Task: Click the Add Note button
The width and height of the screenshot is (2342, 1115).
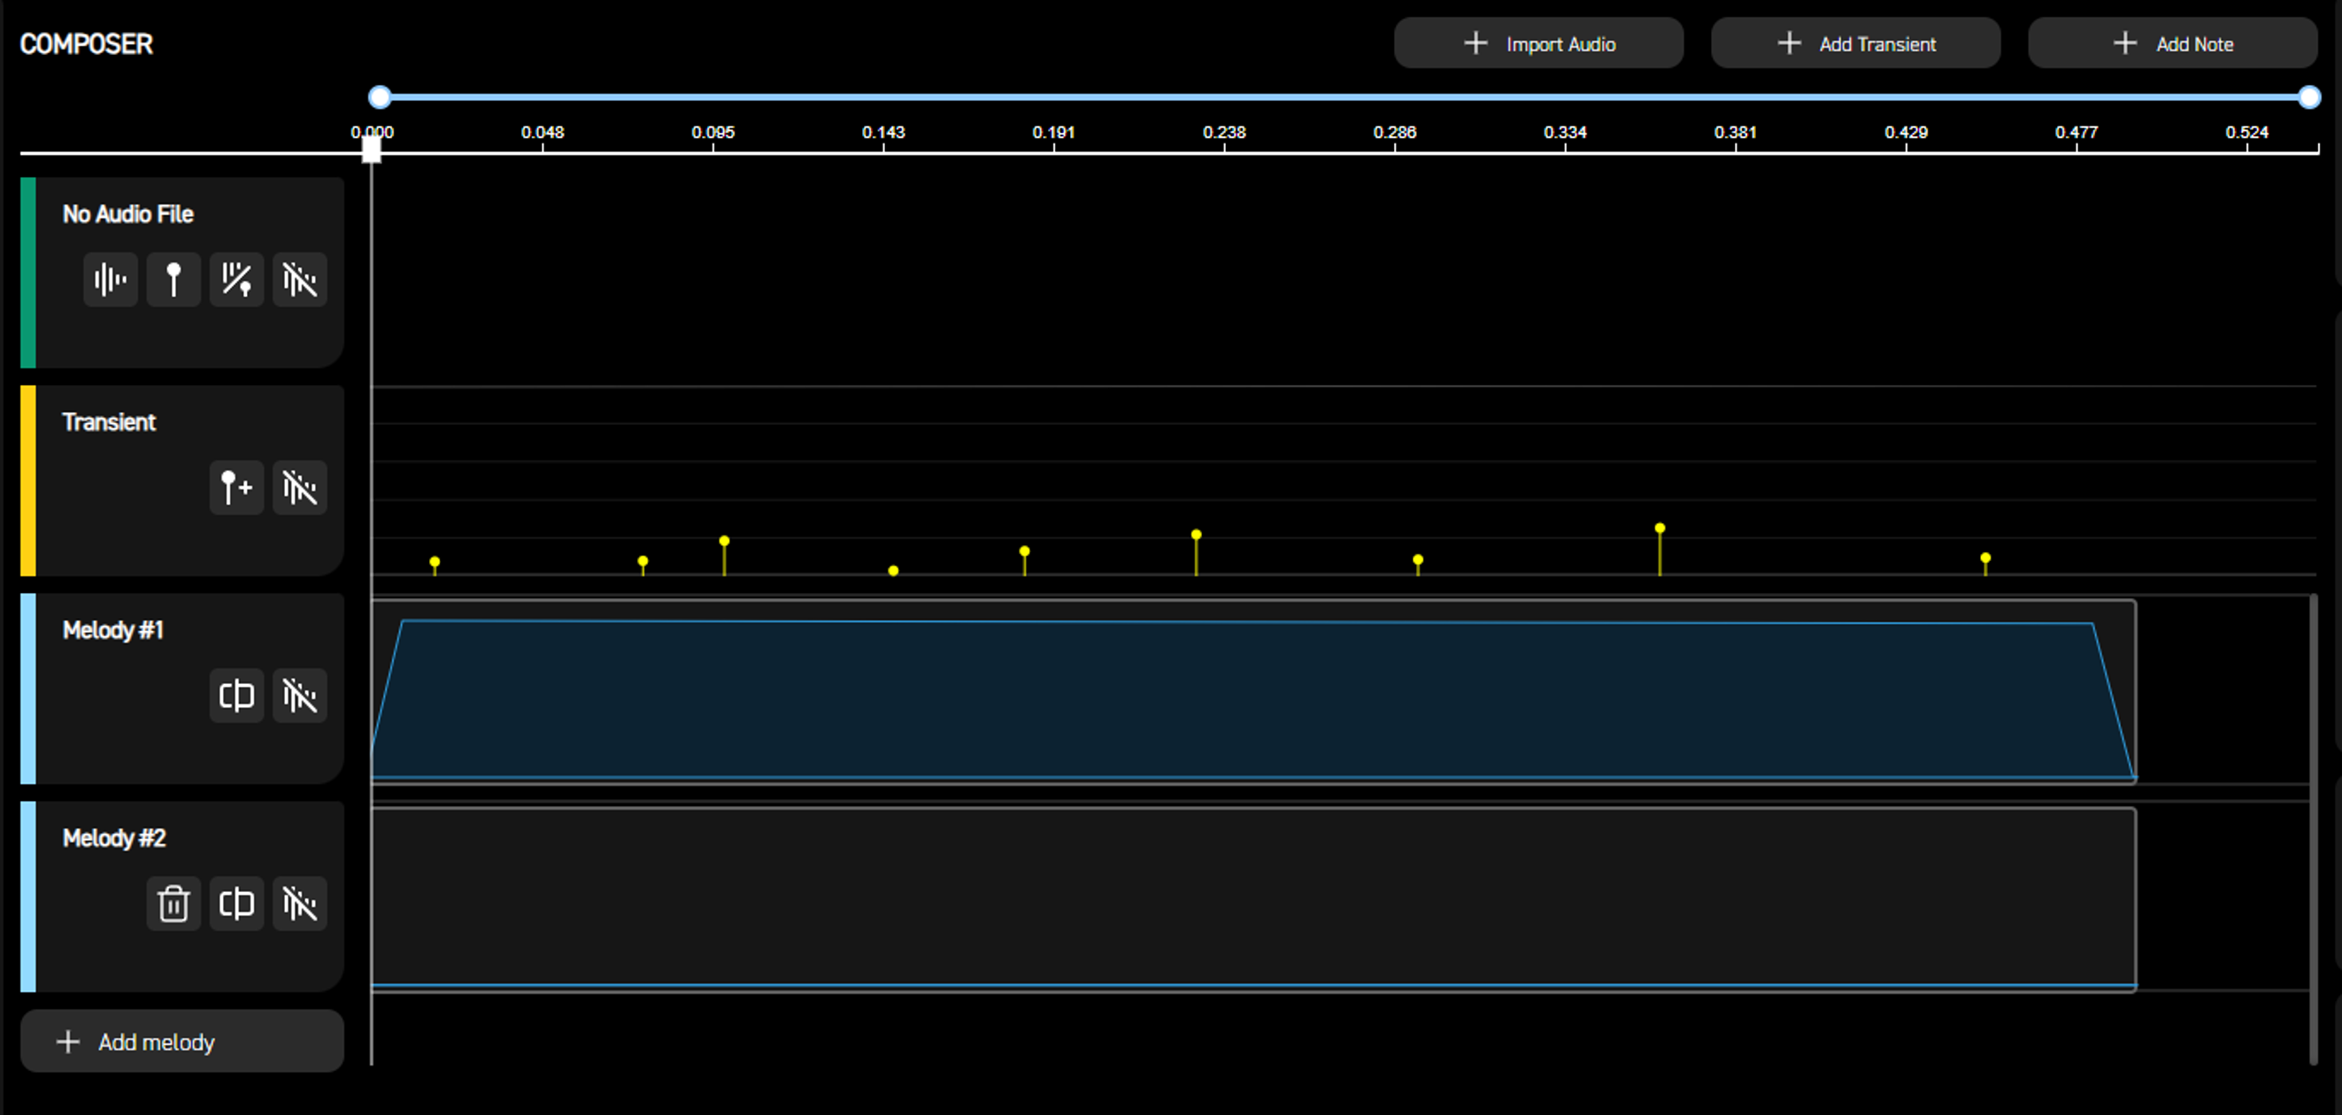Action: (2172, 43)
